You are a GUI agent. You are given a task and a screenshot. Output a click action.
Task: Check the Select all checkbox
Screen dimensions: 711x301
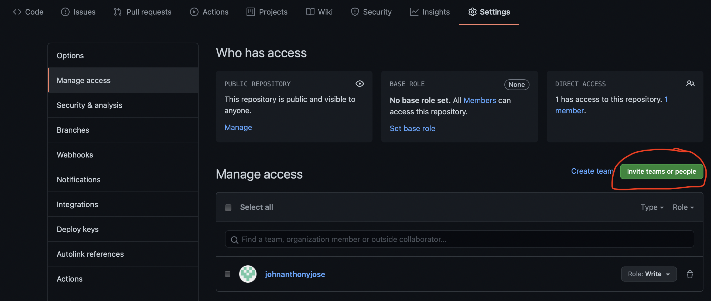[x=228, y=207]
